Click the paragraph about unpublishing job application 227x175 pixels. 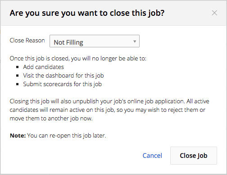109,110
